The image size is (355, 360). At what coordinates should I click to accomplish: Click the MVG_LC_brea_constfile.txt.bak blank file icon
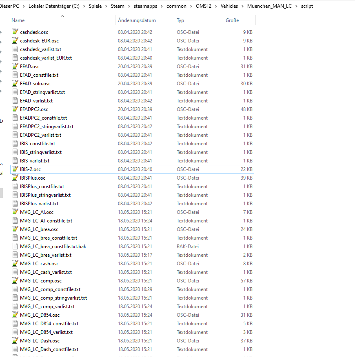15,246
